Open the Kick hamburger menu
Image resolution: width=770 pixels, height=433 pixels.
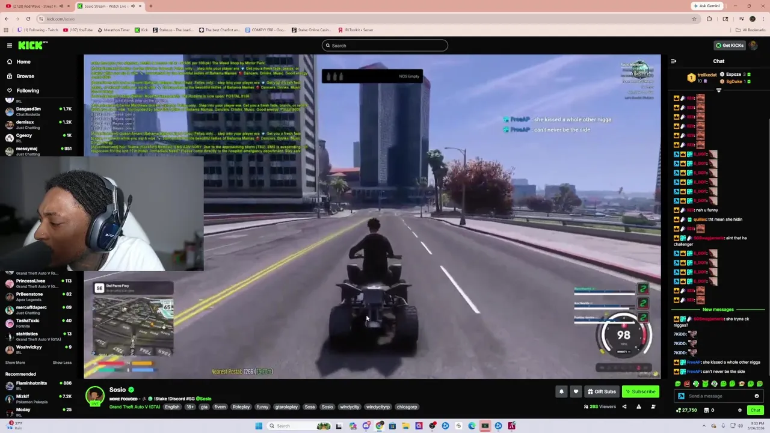10,45
